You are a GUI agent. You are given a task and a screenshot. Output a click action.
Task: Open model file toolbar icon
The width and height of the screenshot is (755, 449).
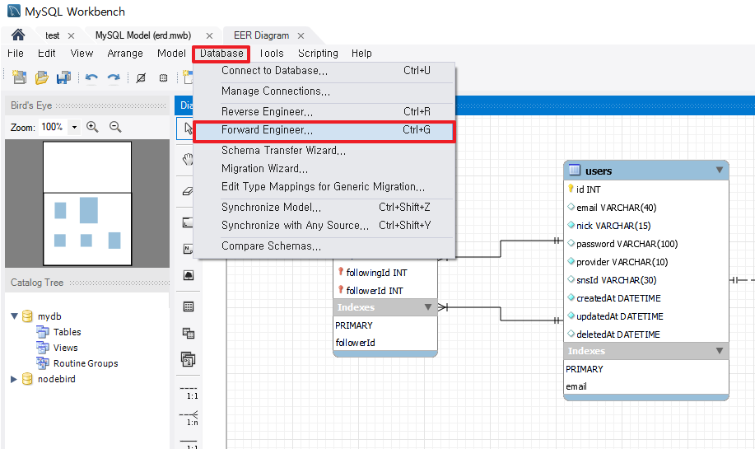pos(42,77)
